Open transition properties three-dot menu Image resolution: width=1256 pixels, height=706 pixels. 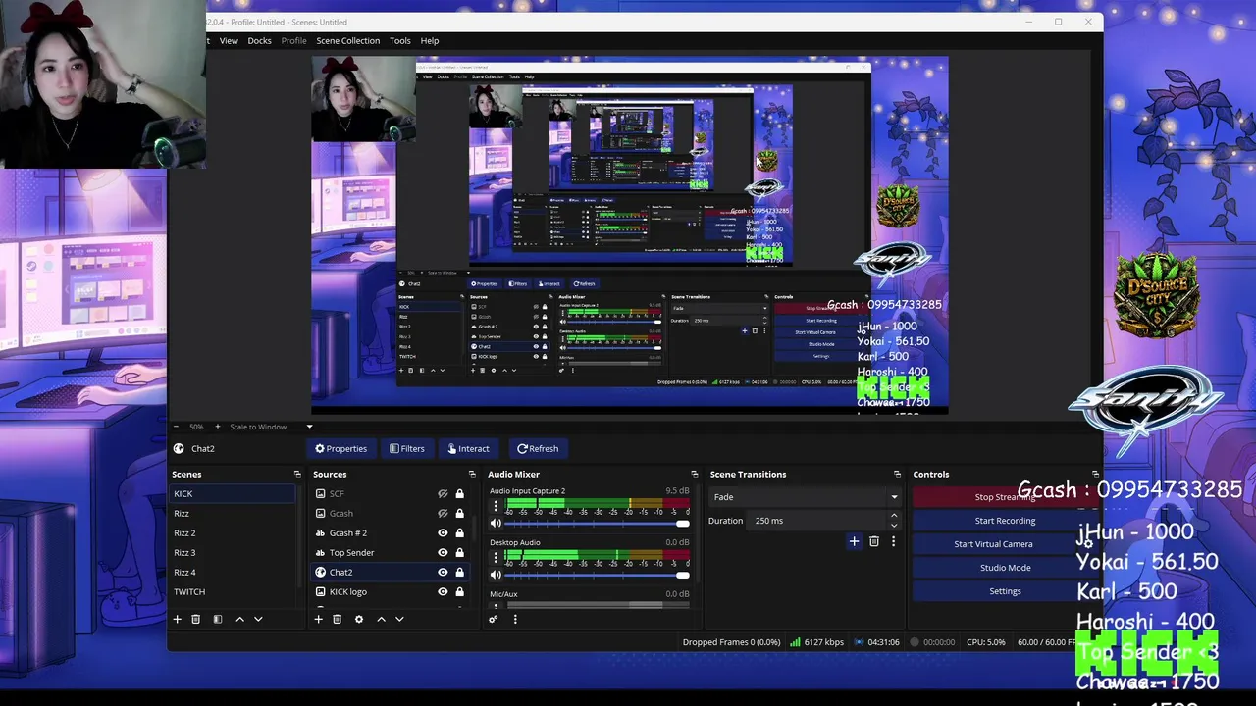(x=893, y=541)
